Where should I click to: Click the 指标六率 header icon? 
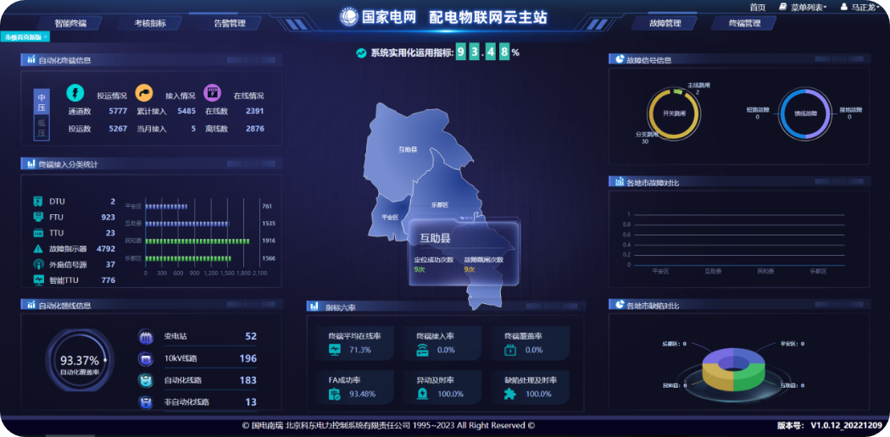(x=314, y=307)
